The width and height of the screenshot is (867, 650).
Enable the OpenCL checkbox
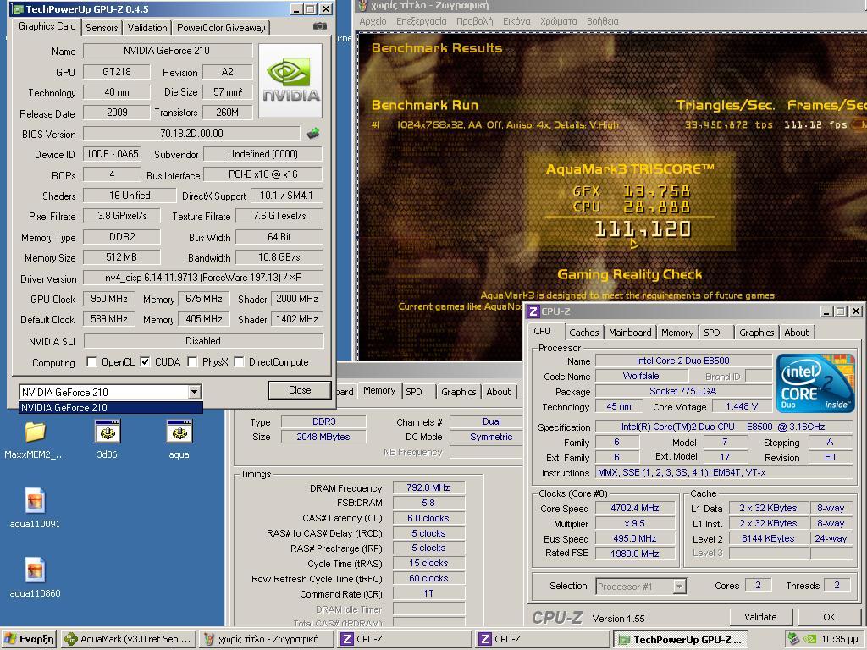(91, 362)
